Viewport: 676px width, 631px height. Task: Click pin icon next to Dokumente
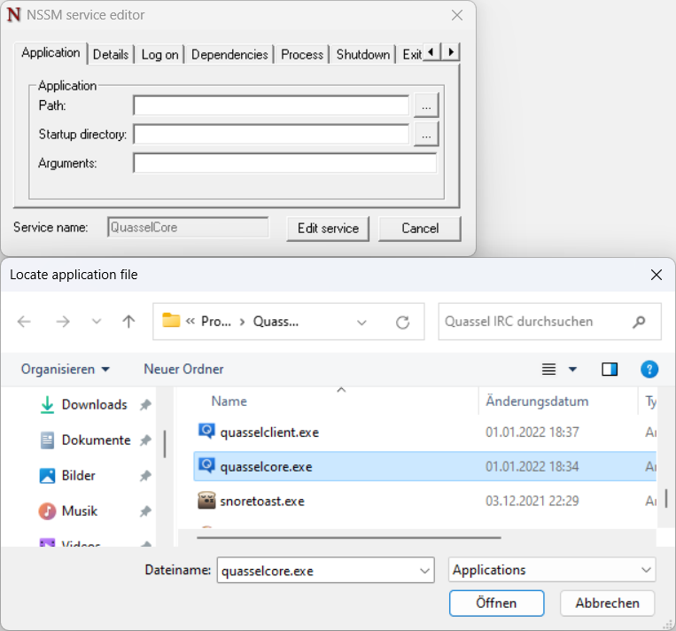[x=145, y=440]
